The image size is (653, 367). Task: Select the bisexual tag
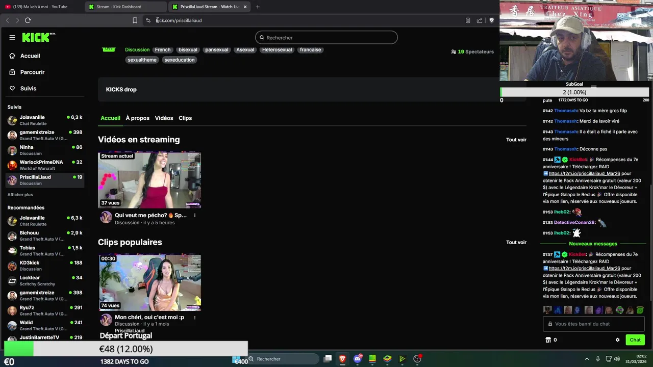click(188, 49)
